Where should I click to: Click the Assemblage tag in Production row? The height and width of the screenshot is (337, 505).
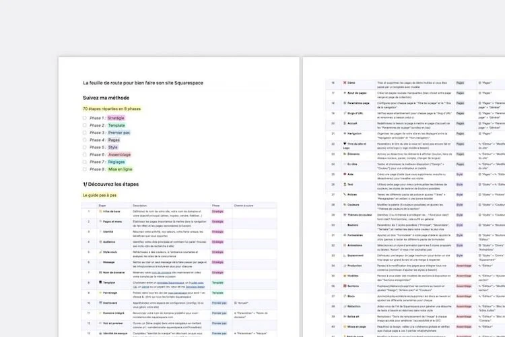pos(464,266)
